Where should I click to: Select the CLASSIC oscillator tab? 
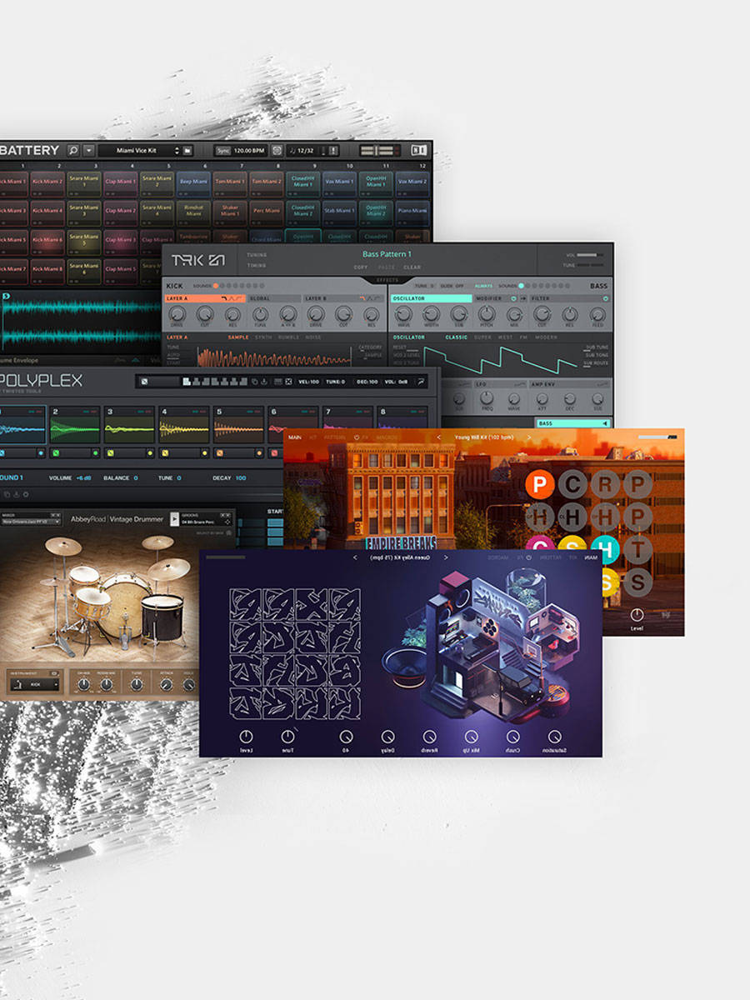coord(457,337)
